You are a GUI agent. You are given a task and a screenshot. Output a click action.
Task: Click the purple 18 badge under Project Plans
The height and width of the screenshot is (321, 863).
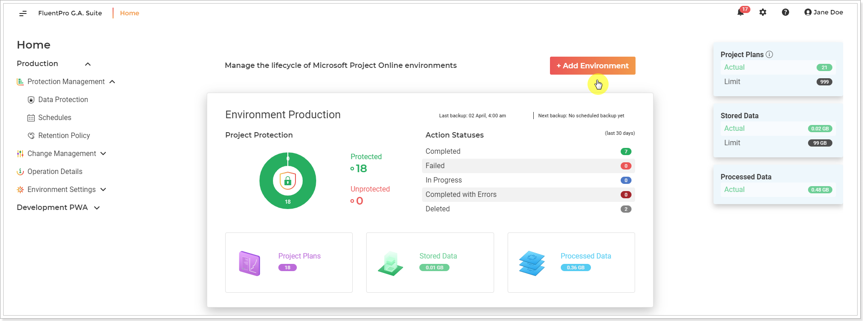[287, 267]
